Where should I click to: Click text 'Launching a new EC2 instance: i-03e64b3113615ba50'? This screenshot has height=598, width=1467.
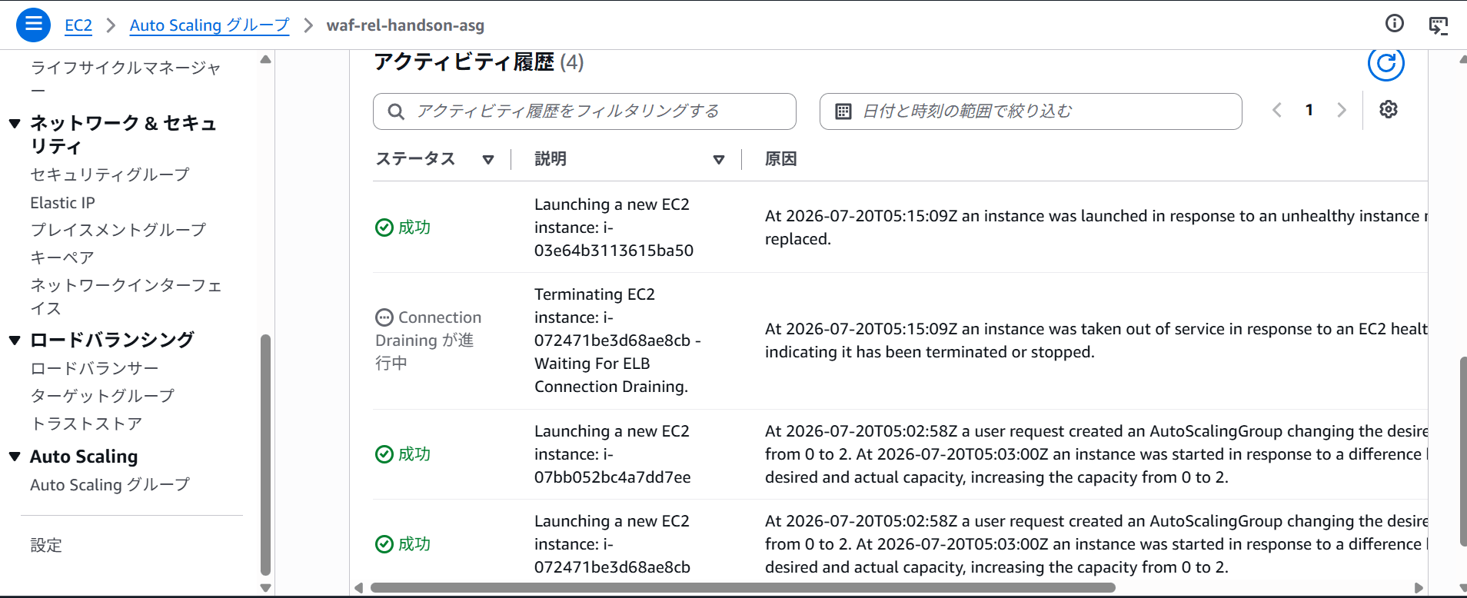pos(614,228)
